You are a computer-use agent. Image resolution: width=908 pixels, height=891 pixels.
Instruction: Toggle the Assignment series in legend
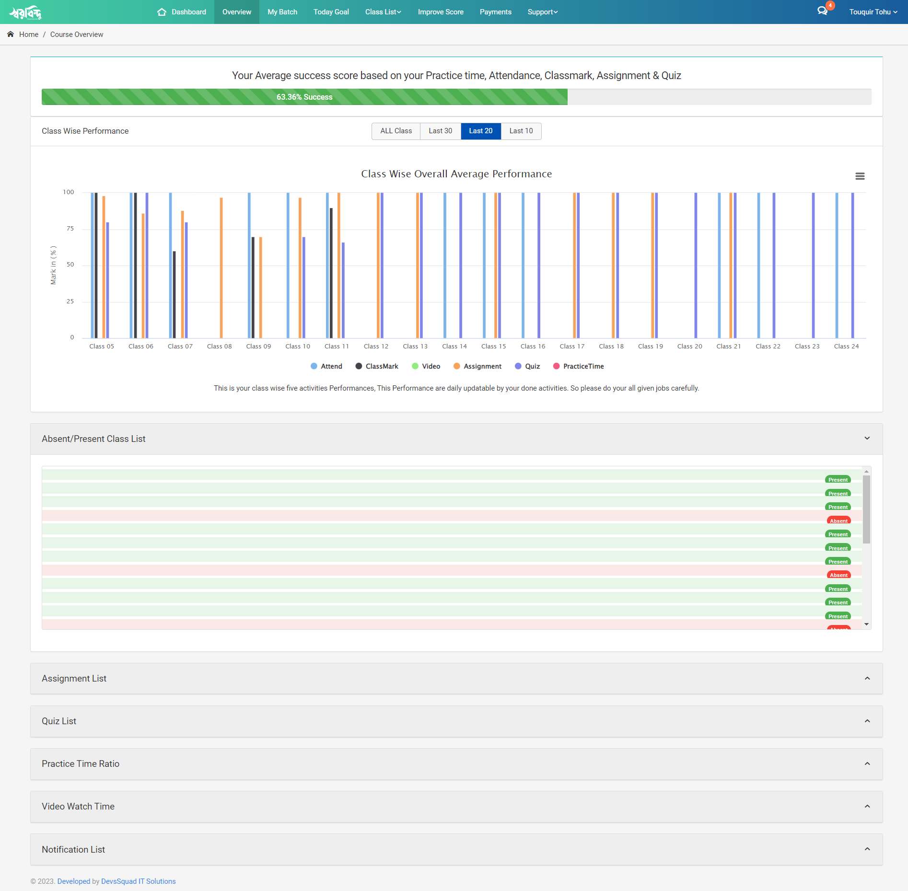[477, 366]
